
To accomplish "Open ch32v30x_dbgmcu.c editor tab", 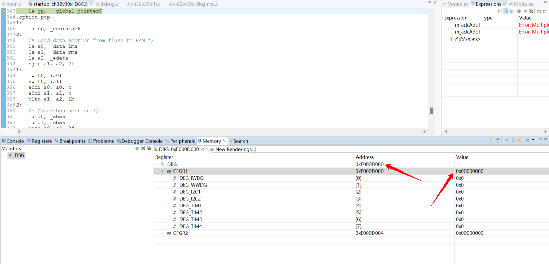I will [x=193, y=4].
